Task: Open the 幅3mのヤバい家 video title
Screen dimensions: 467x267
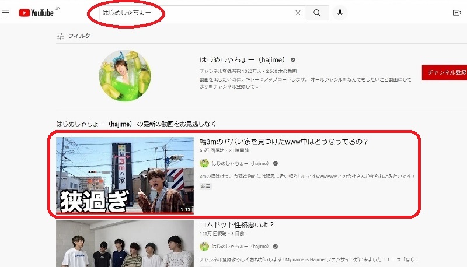Action: 284,142
